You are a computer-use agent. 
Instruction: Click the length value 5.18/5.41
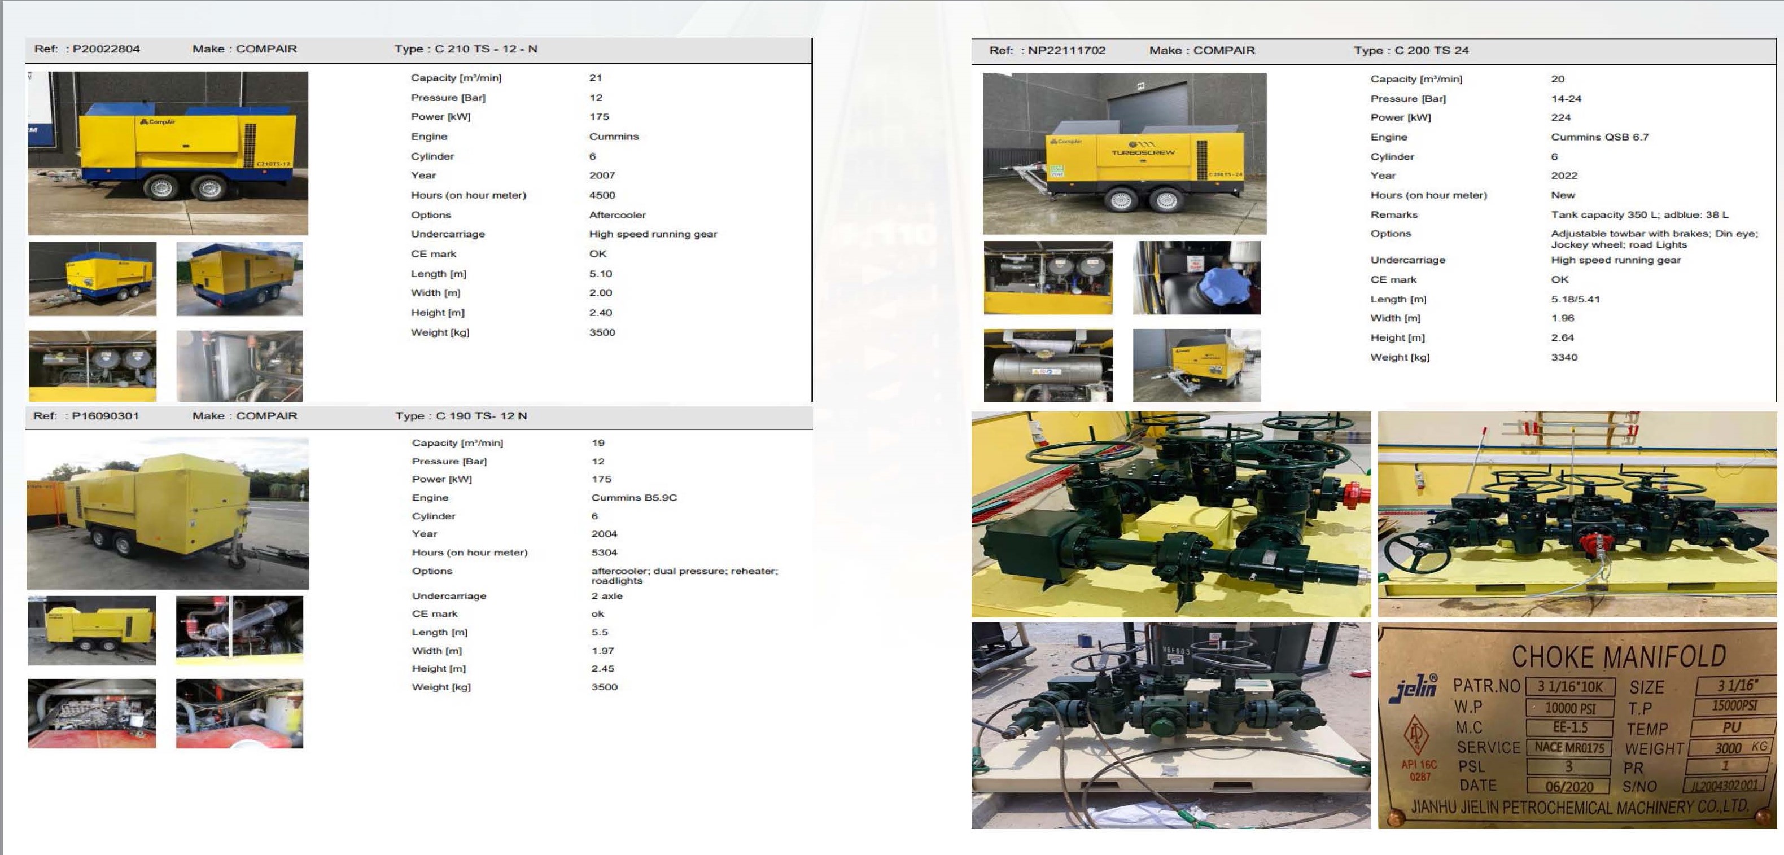click(1575, 299)
